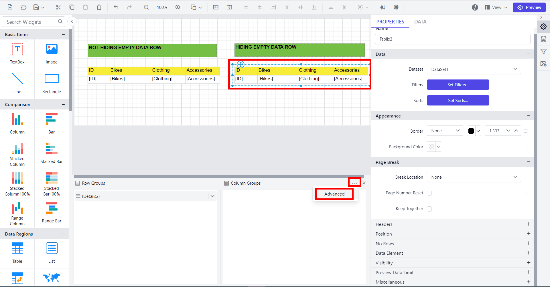The height and width of the screenshot is (287, 550).
Task: Expand the Visibility properties section
Action: tap(528, 263)
